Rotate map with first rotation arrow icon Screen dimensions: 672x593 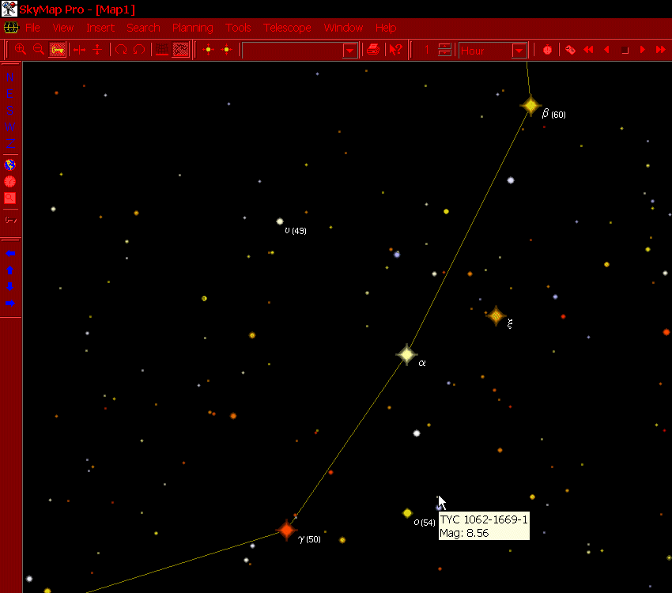(121, 50)
